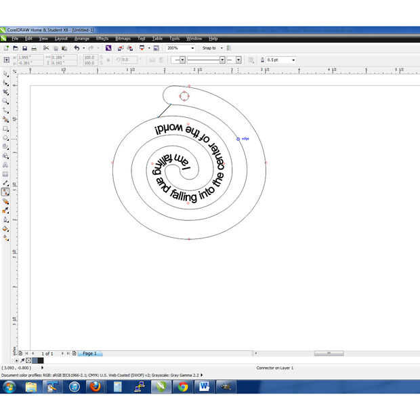Select the Freehand tool
The height and width of the screenshot is (420, 420).
(5, 110)
